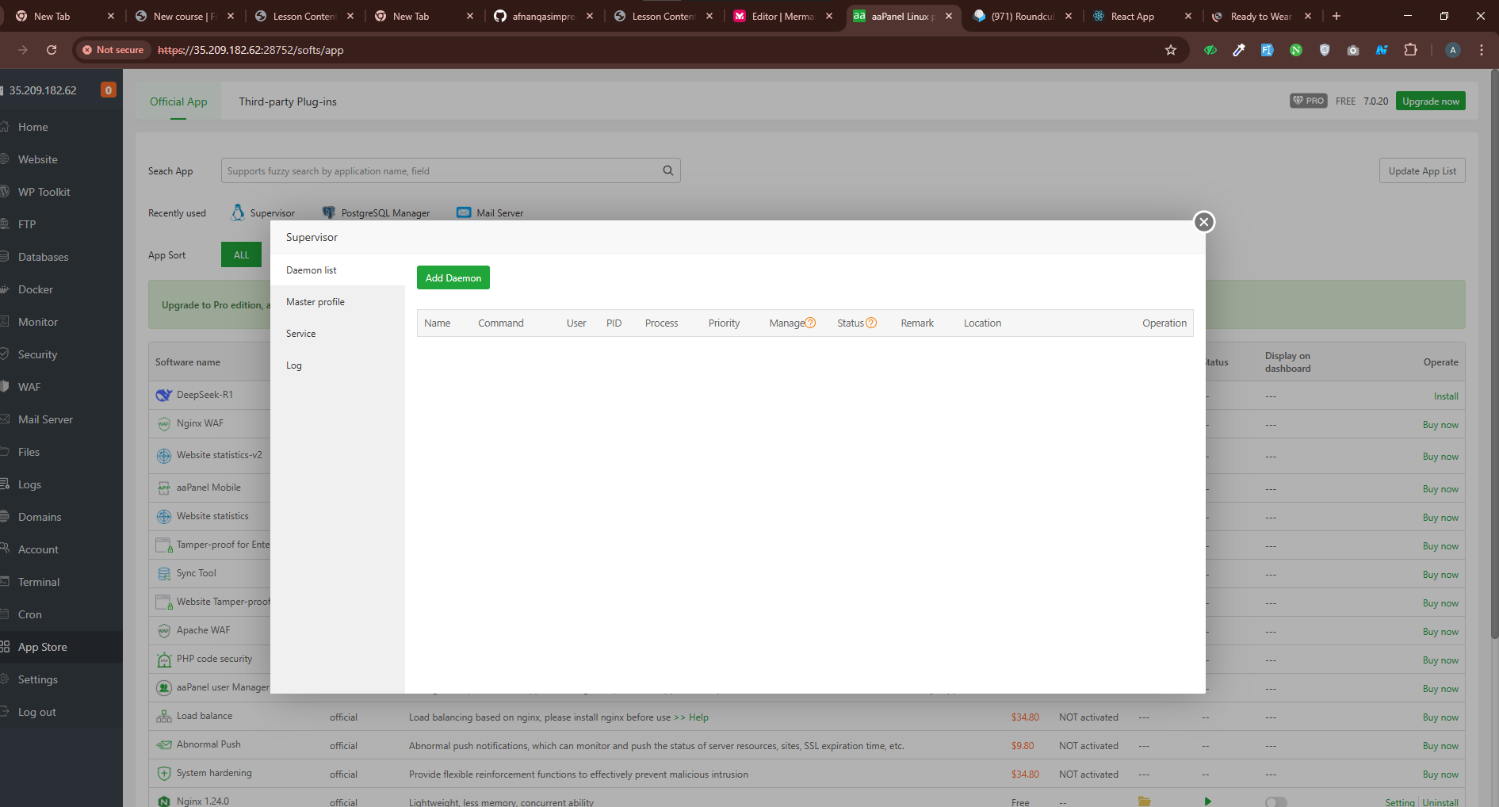
Task: Click the System hardening shield icon
Action: (164, 774)
